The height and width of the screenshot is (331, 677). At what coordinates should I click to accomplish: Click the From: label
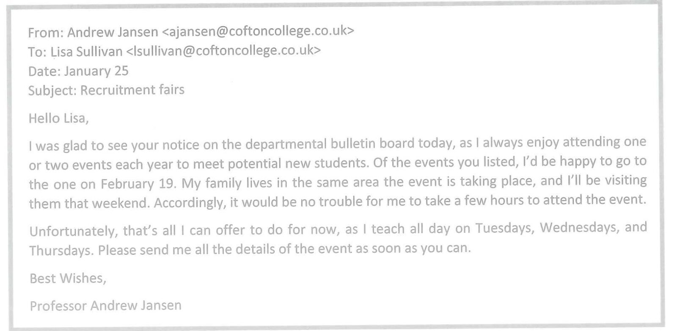click(x=46, y=33)
